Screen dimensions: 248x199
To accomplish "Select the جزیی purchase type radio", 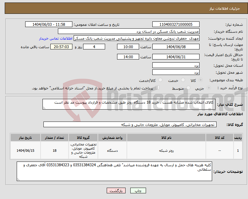I will point(209,88).
